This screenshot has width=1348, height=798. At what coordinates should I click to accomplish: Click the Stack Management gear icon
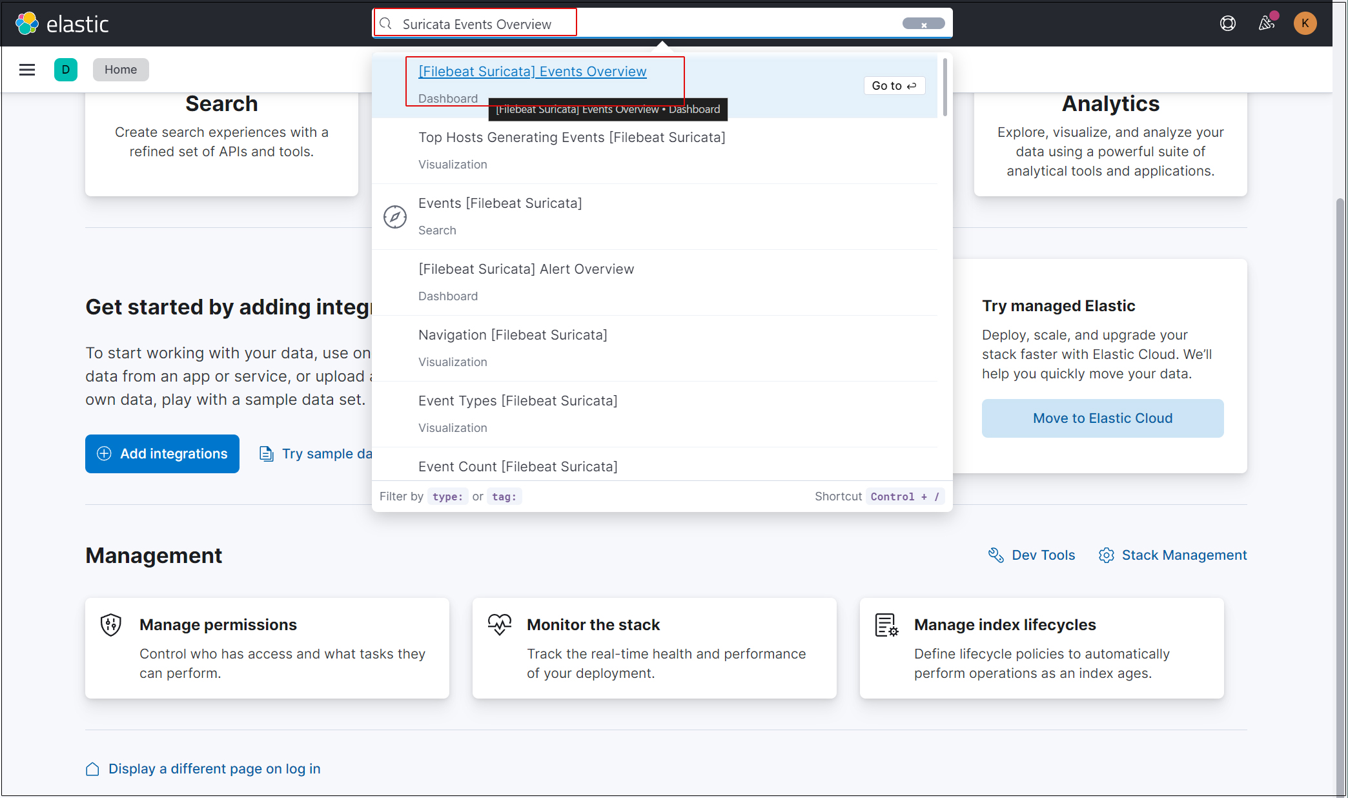[1107, 555]
